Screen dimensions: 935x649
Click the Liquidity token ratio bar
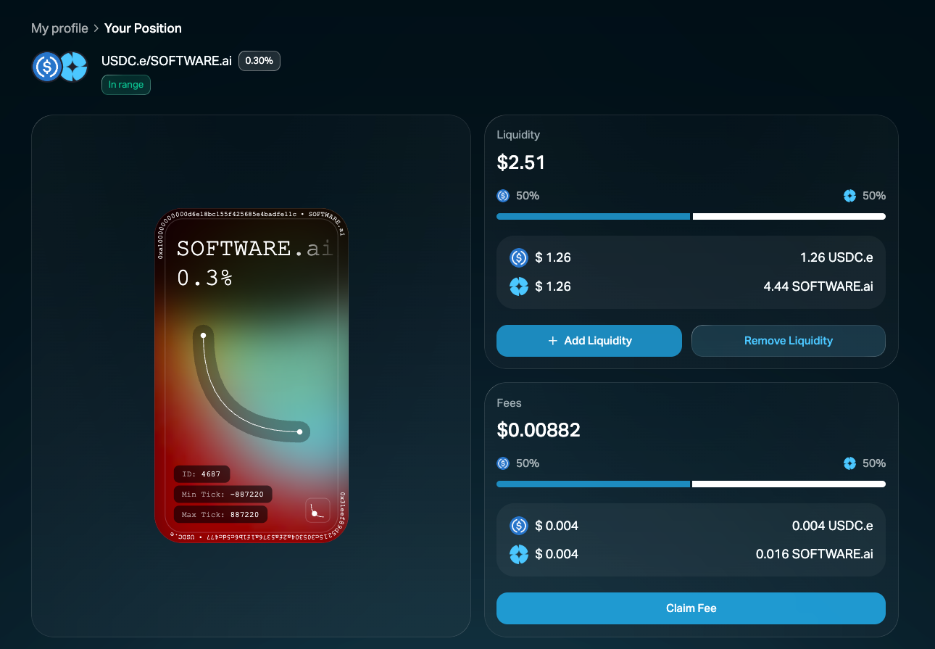(691, 216)
